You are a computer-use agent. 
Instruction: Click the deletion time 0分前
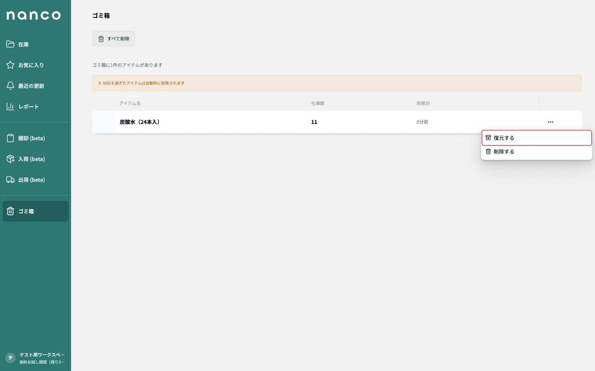422,122
